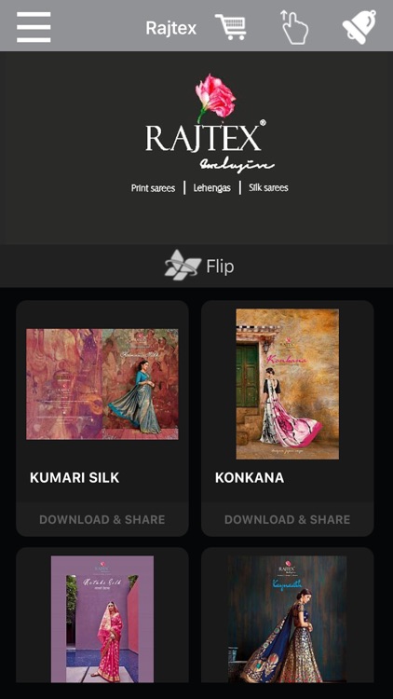Open the blue lehenga catalog thumbnail

tap(288, 619)
